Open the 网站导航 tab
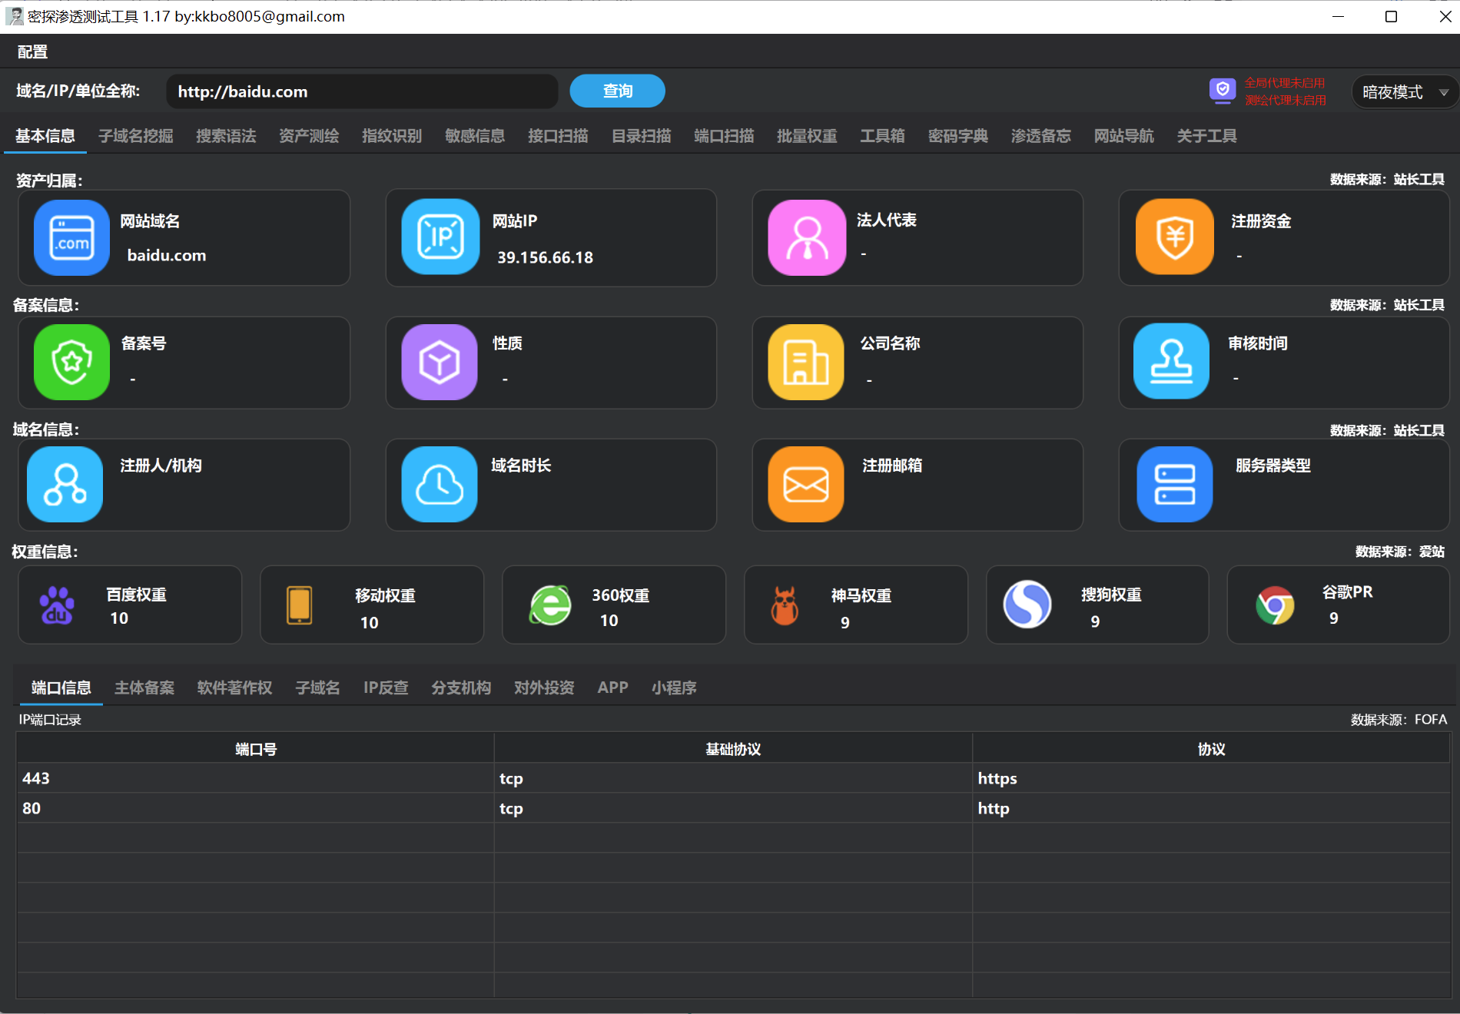Screen dimensions: 1460x1014 point(1124,136)
